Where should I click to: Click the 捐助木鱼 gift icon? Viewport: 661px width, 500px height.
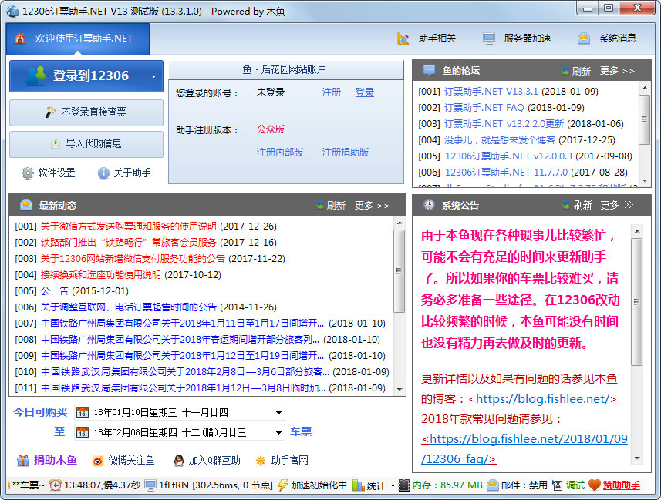pos(23,461)
